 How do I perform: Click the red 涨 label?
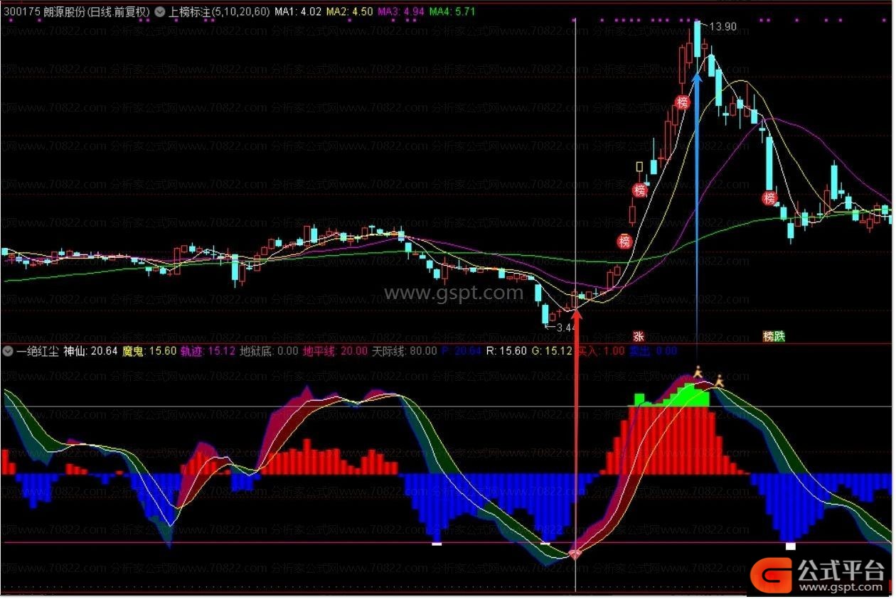pyautogui.click(x=638, y=335)
